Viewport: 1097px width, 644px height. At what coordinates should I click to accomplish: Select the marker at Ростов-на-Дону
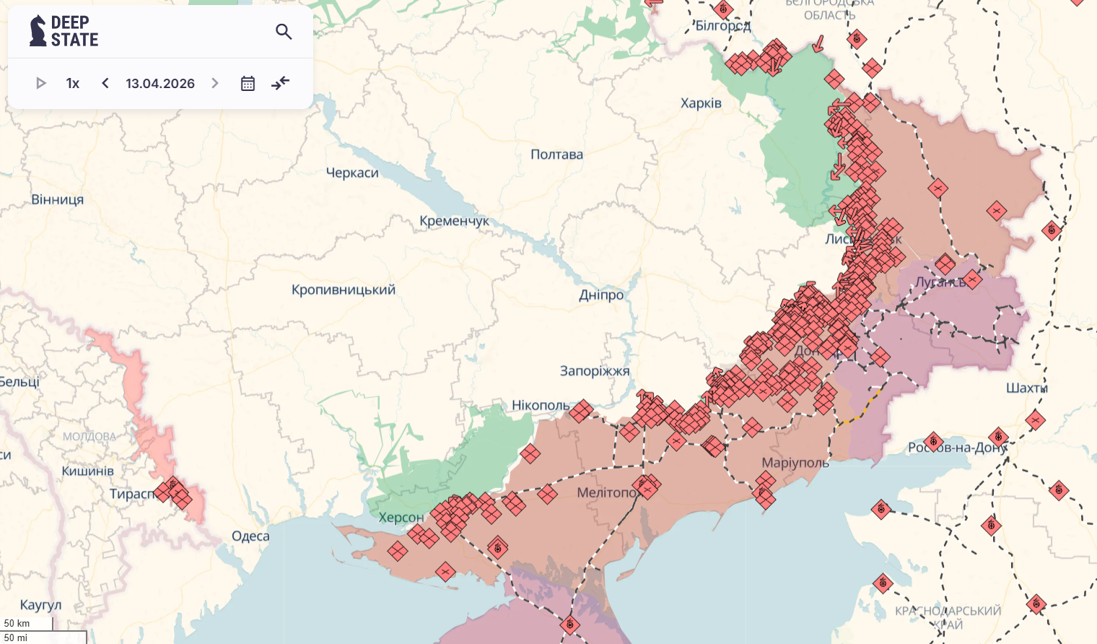pyautogui.click(x=933, y=441)
